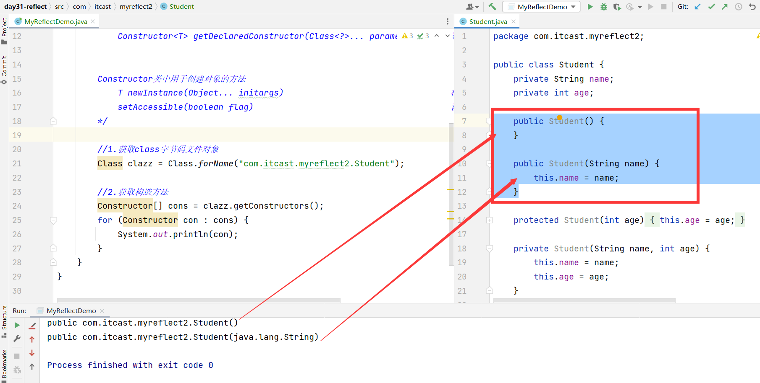Collapse Student(String name) constructor at line 10

click(489, 163)
